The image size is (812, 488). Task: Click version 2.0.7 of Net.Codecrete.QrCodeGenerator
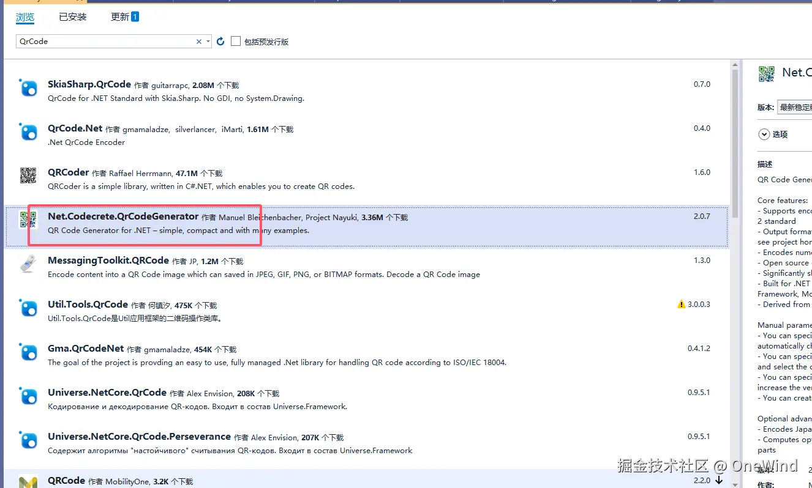[702, 216]
